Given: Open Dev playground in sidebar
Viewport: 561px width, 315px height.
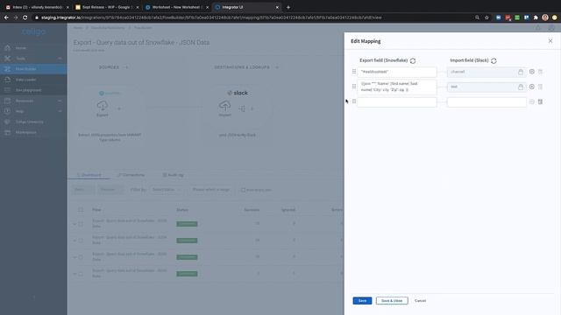Looking at the screenshot, I should click(x=33, y=90).
